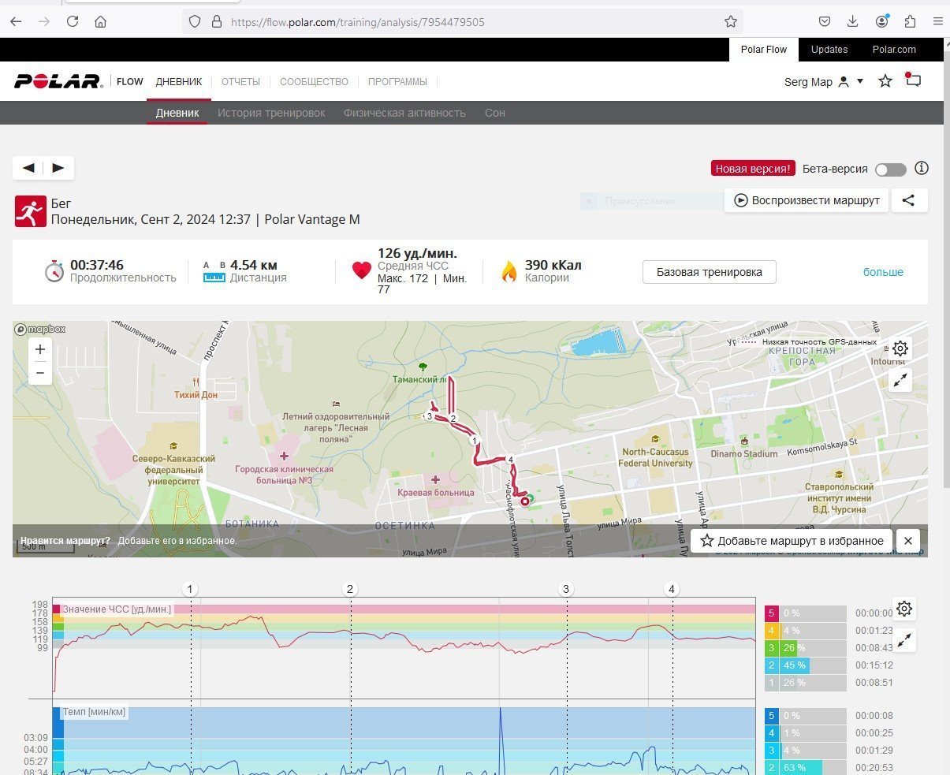Click the Polar logo
Screen dimensions: 950x775
coord(58,81)
